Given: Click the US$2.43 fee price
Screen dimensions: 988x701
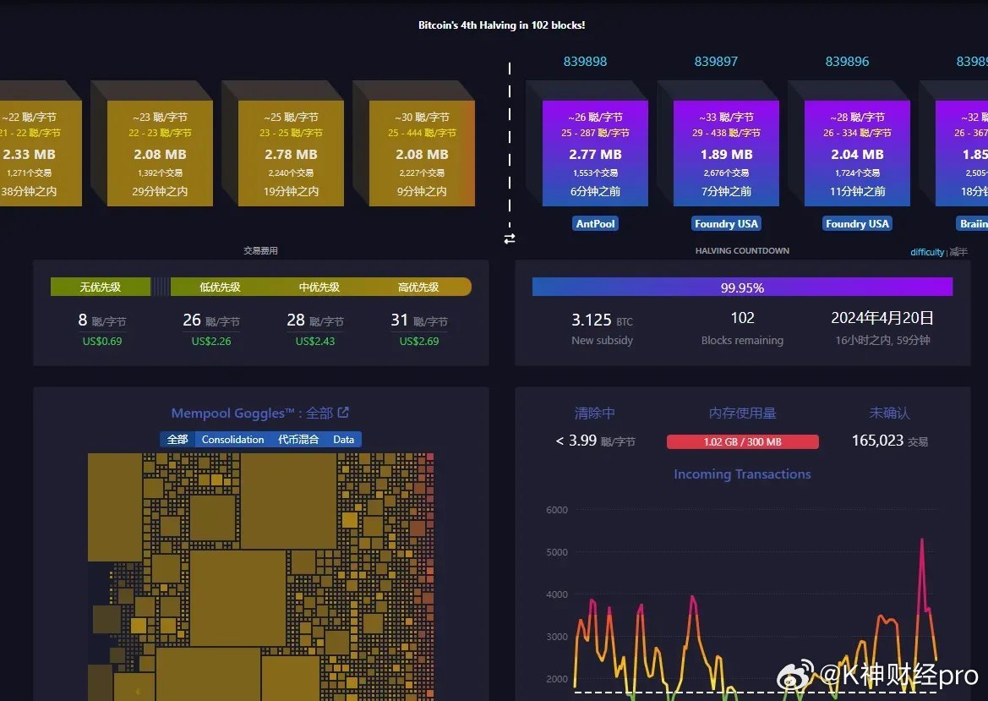Looking at the screenshot, I should [315, 341].
